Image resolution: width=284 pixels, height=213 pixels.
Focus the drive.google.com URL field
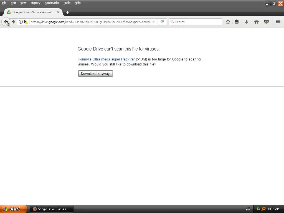pyautogui.click(x=91, y=22)
